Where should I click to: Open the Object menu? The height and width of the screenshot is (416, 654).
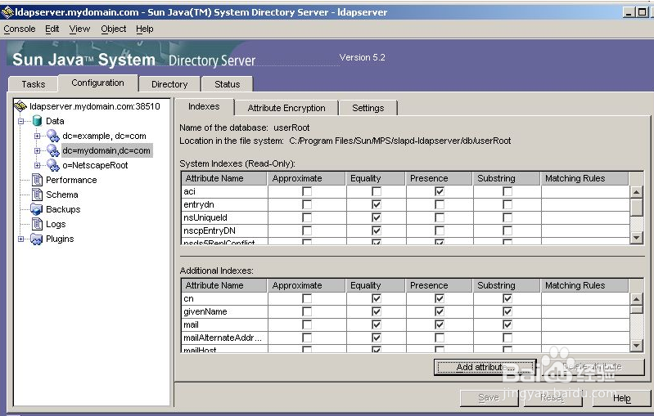click(114, 29)
